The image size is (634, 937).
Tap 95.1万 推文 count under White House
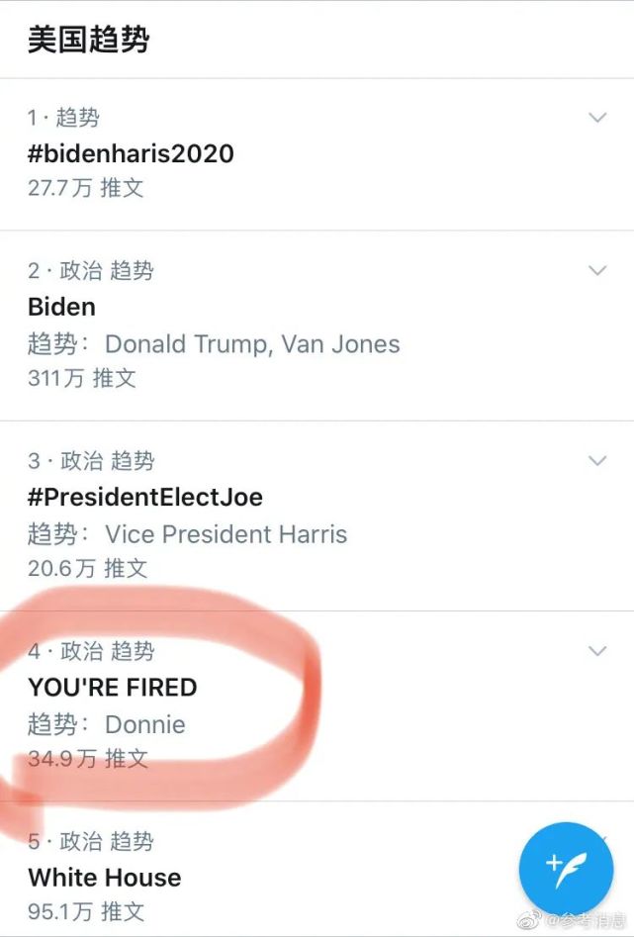point(85,911)
